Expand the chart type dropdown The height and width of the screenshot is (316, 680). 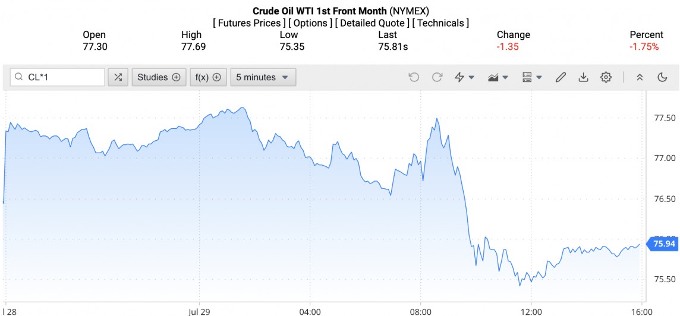[x=498, y=77]
